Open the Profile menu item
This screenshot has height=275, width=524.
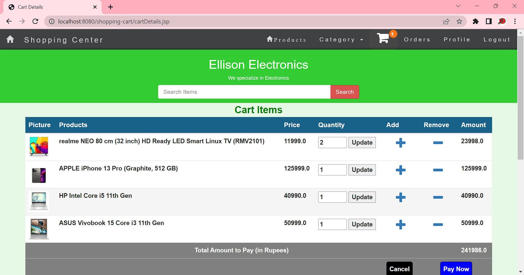[457, 39]
